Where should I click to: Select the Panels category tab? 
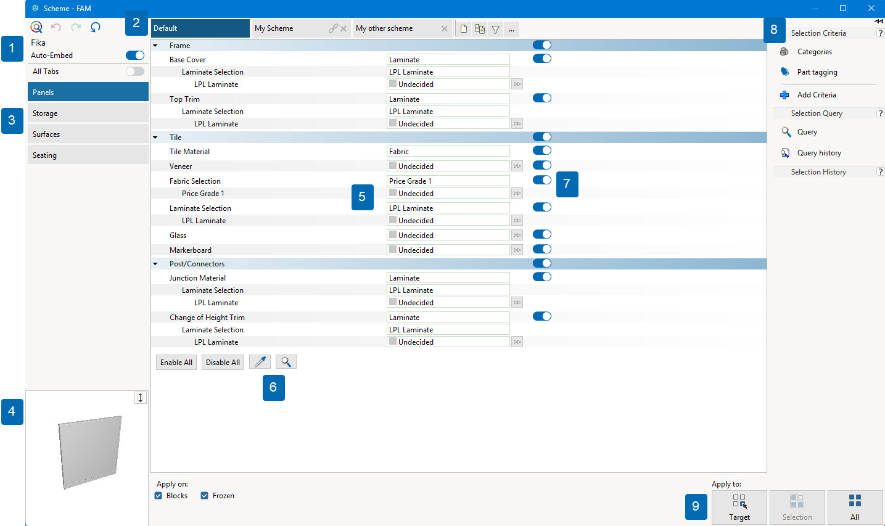tap(88, 92)
